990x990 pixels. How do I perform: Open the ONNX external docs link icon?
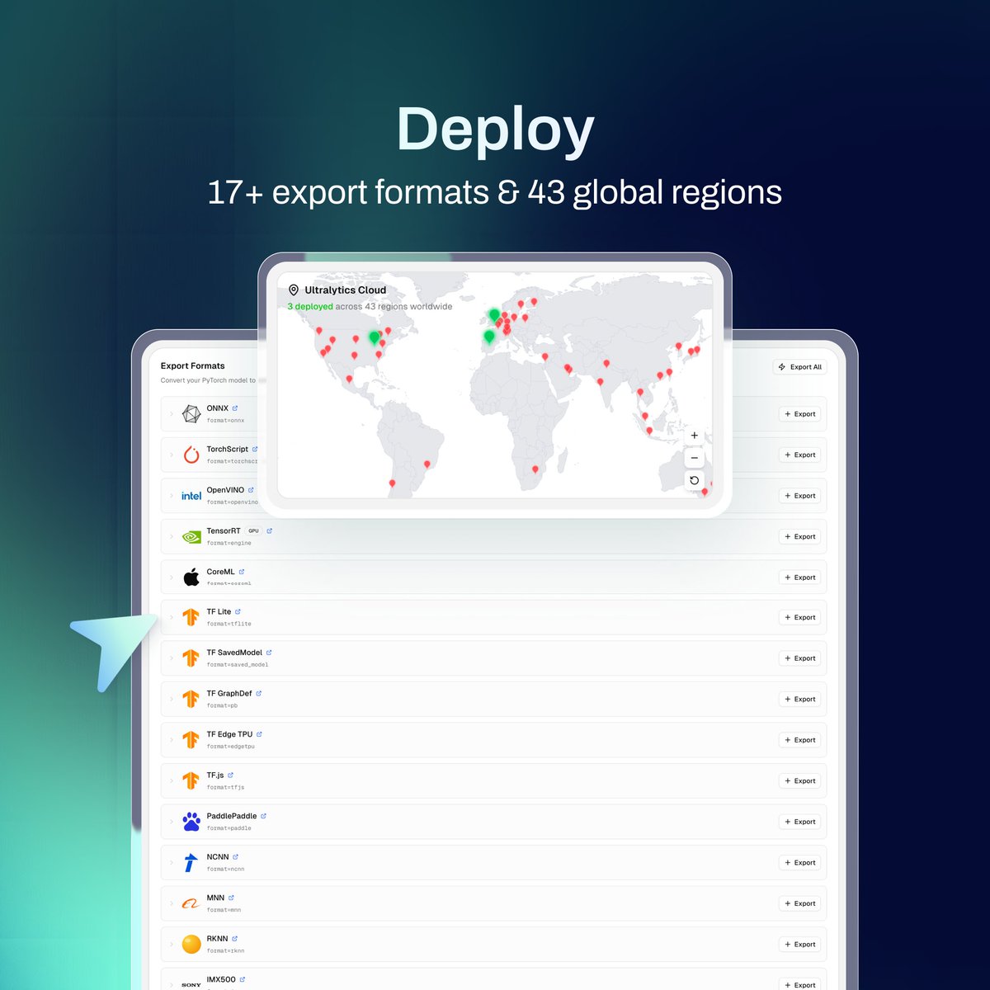point(235,408)
